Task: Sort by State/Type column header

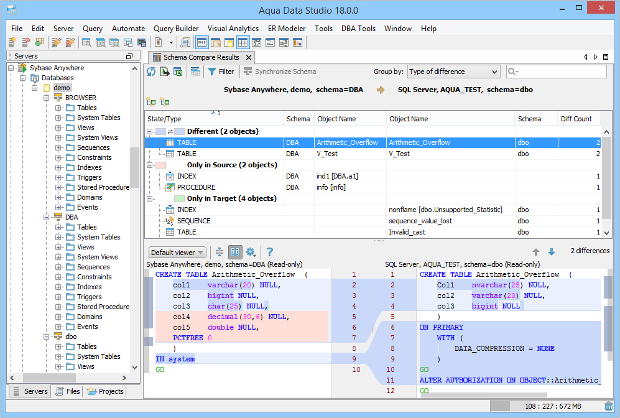Action: [x=215, y=119]
